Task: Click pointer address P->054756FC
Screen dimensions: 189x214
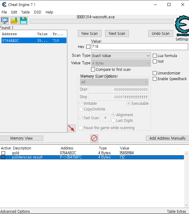Action: click(x=71, y=157)
